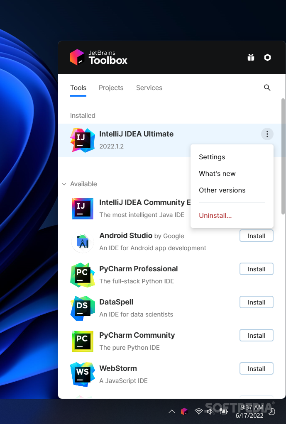Image resolution: width=286 pixels, height=424 pixels.
Task: Click the PyCharm Community title text
Action: click(x=137, y=335)
